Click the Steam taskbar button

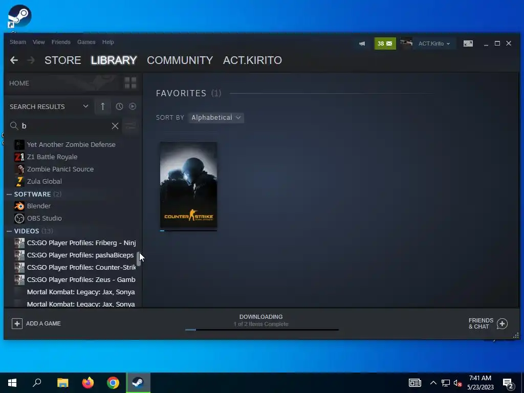point(138,383)
